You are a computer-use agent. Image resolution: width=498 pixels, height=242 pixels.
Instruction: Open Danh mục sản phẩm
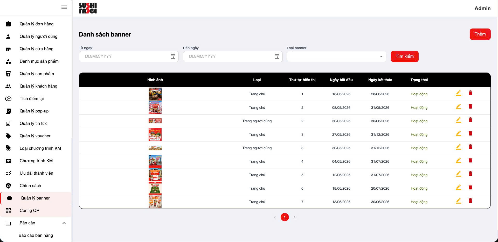tap(39, 61)
